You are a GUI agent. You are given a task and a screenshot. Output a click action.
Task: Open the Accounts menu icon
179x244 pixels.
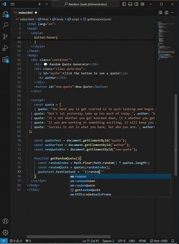click(6, 221)
